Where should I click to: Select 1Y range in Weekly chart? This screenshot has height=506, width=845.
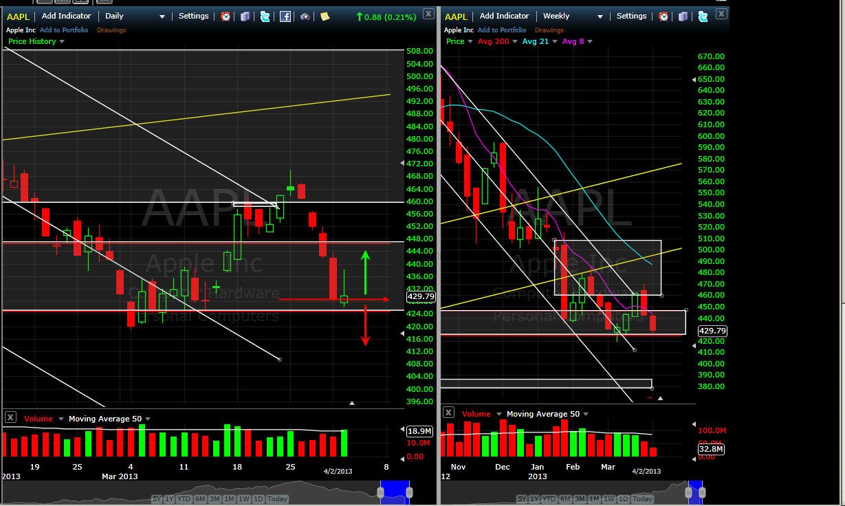coord(534,498)
